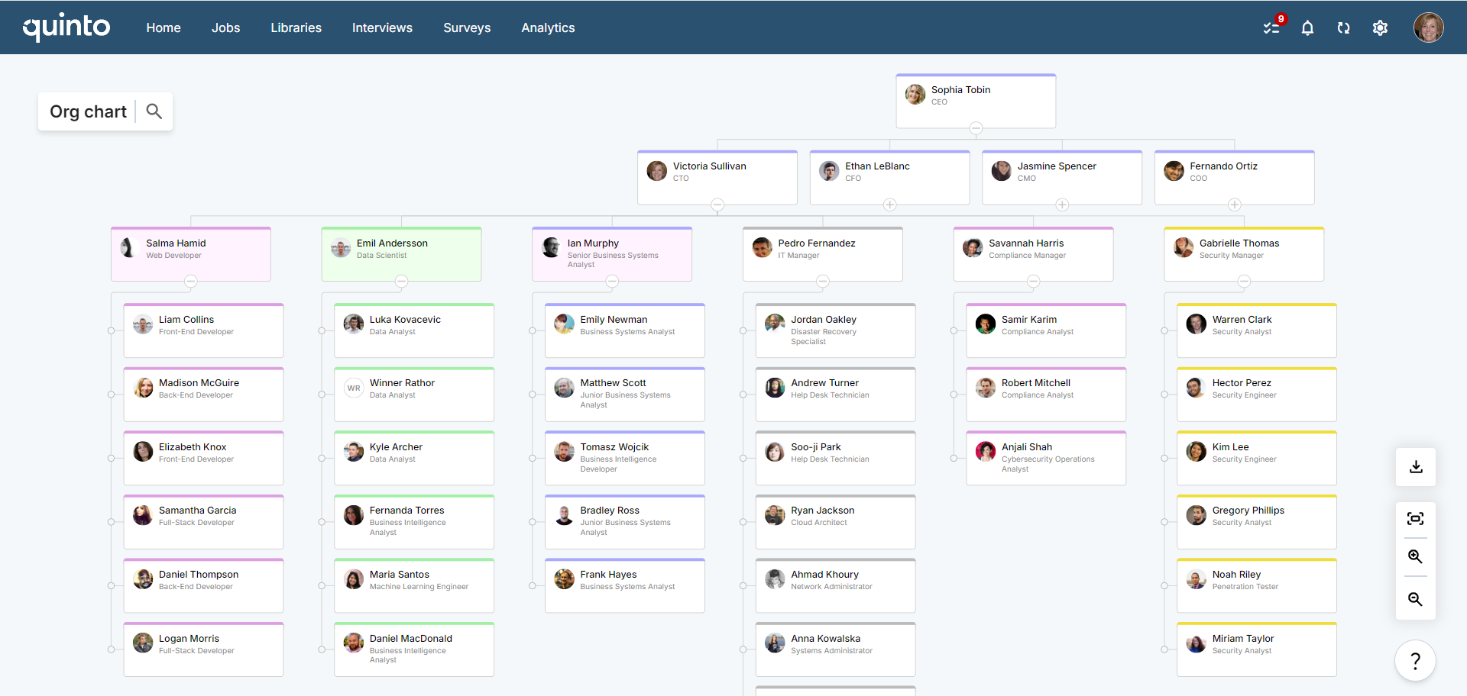Collapse Sophia Tobin's reports

click(x=976, y=129)
